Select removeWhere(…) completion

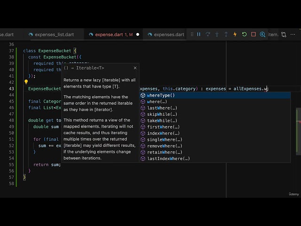tap(215, 146)
